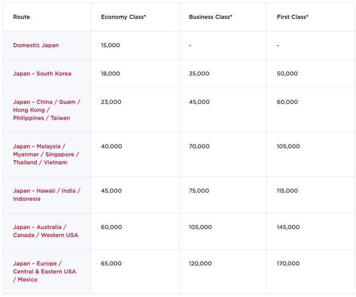The image size is (356, 297).
Task: Click the First Class column header
Action: [293, 17]
